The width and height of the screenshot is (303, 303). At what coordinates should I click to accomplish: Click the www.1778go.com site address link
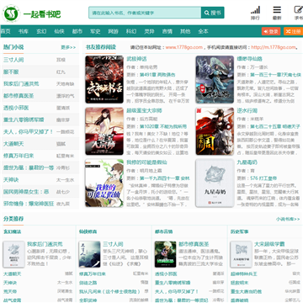pyautogui.click(x=183, y=47)
